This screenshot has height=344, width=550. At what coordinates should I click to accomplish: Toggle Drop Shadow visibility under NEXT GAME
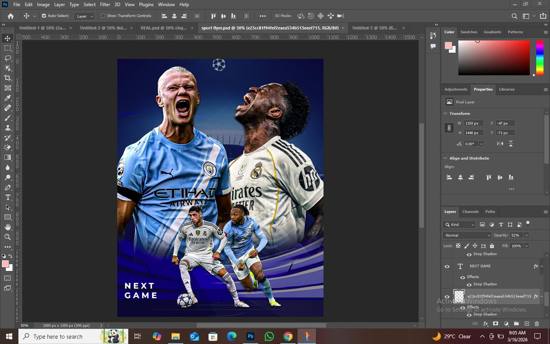coord(469,284)
